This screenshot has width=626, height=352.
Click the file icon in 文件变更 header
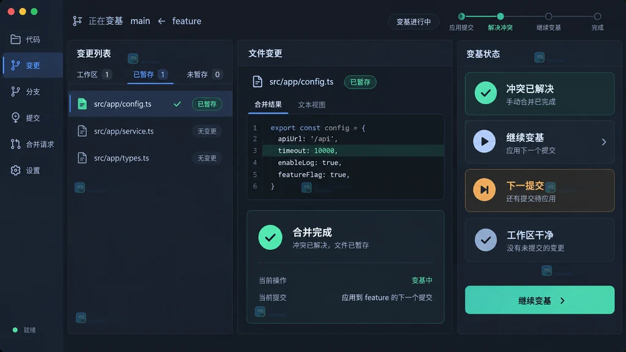coord(257,81)
